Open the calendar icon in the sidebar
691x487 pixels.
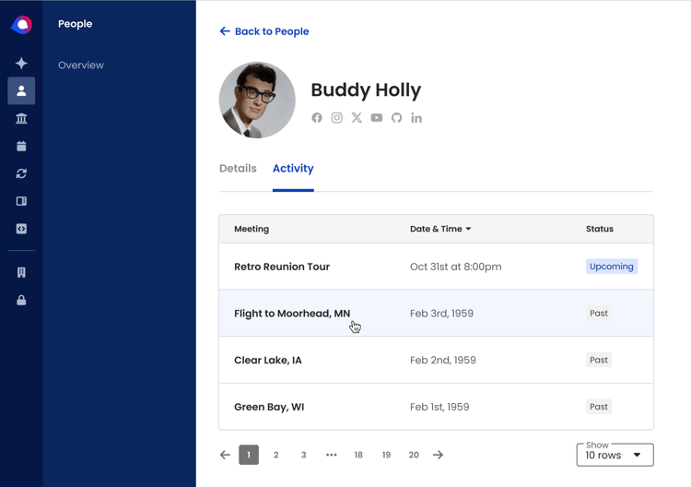coord(21,146)
